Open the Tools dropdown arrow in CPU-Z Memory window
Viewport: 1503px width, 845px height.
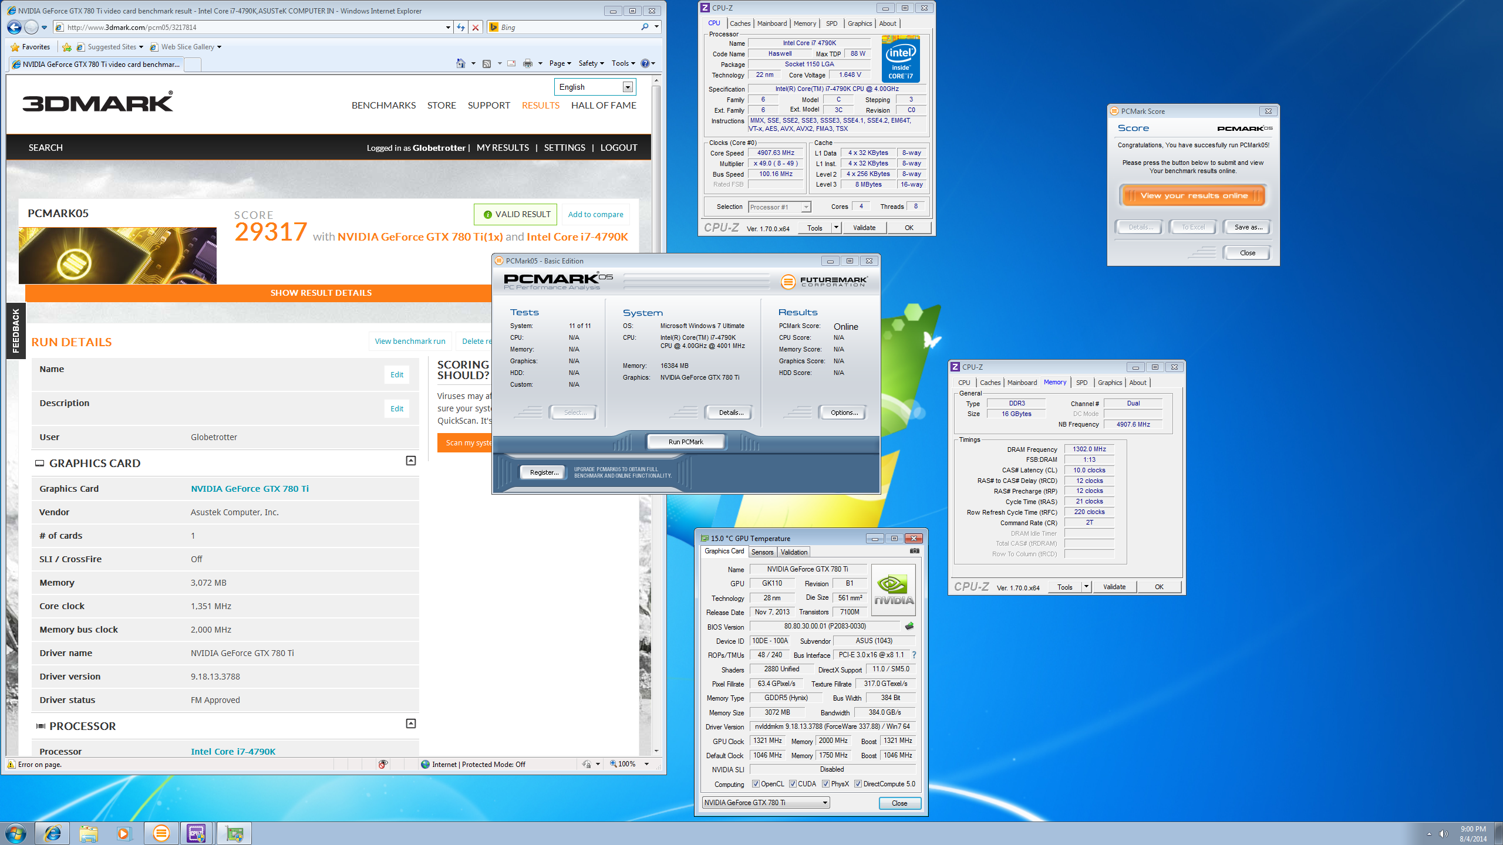point(1086,587)
